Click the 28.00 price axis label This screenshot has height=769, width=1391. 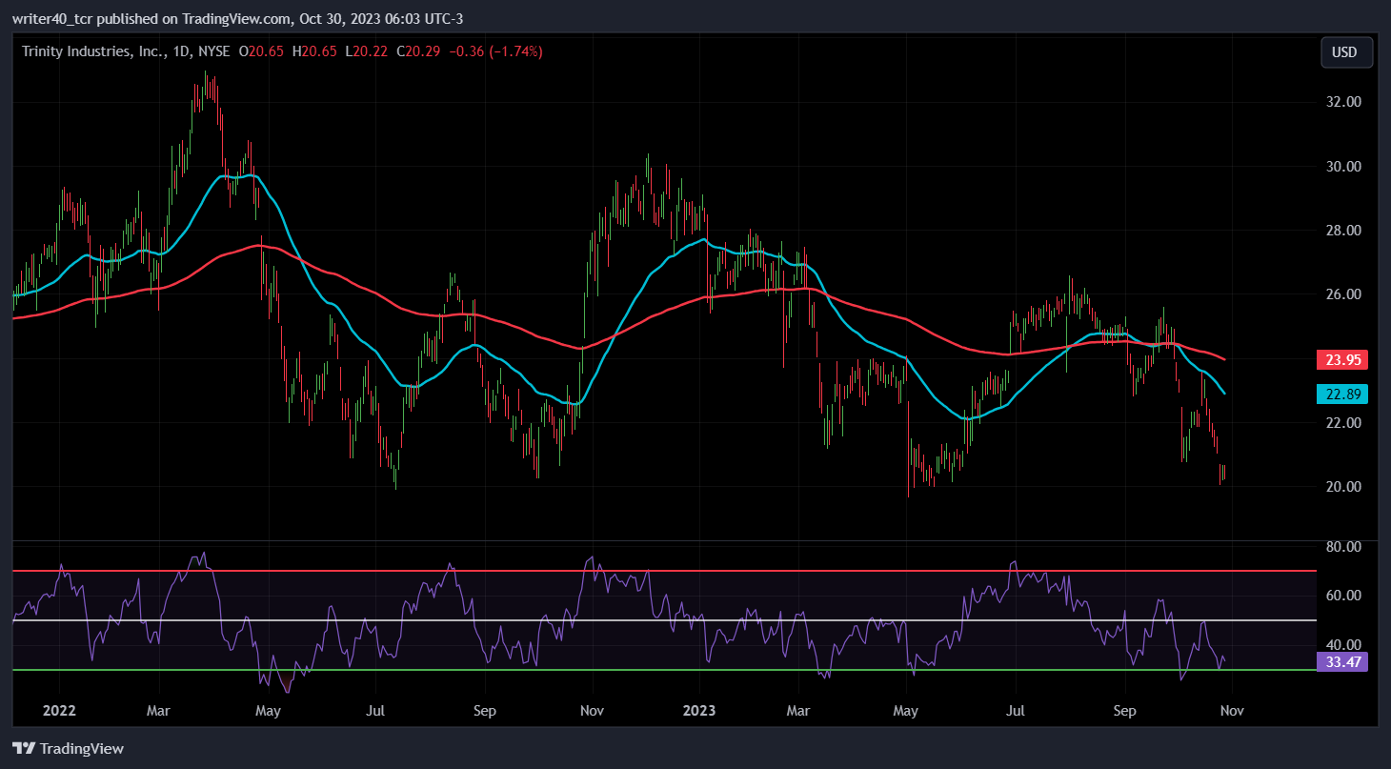click(1343, 231)
